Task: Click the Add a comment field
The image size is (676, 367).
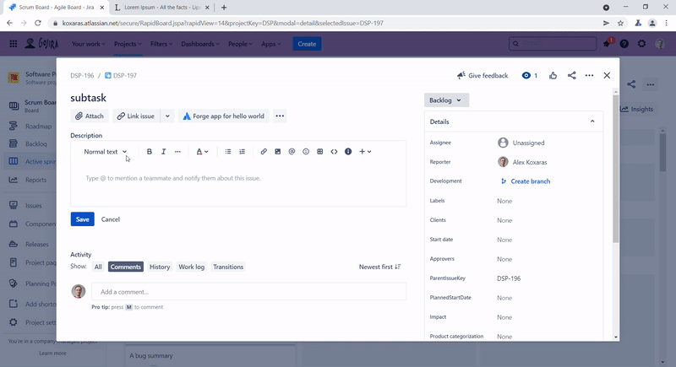Action: point(248,292)
